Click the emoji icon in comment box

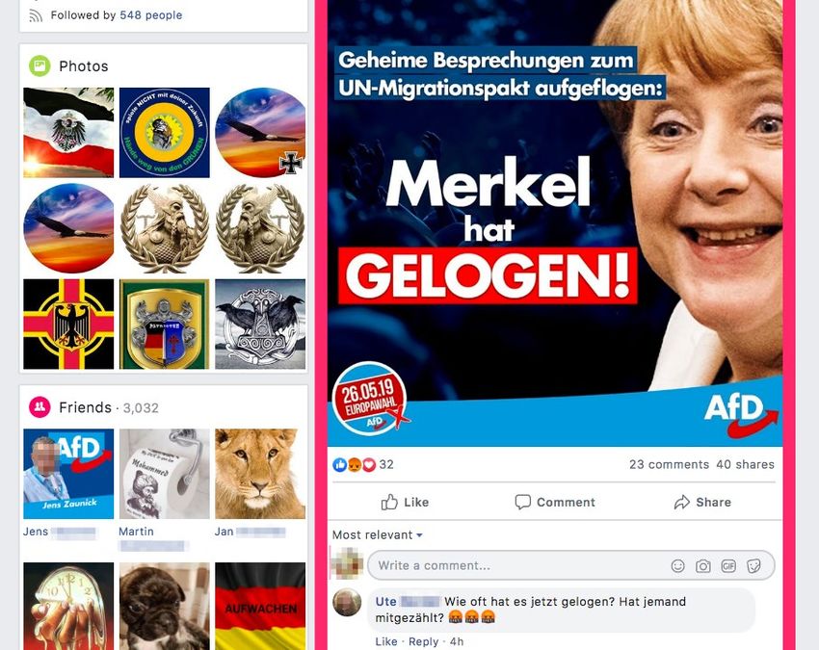tap(677, 566)
